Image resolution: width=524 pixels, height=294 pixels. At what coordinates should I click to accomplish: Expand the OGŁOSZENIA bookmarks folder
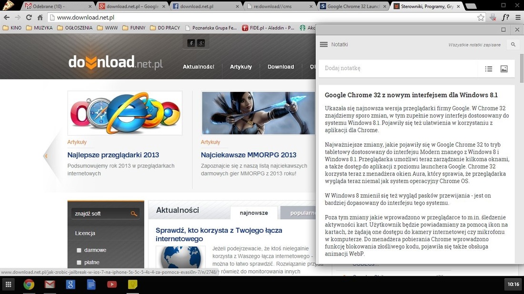pos(75,28)
